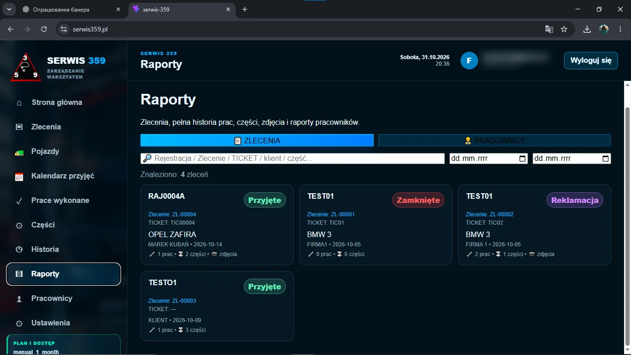Click the gear icon beside Ustawienia
The height and width of the screenshot is (355, 631).
(x=19, y=324)
